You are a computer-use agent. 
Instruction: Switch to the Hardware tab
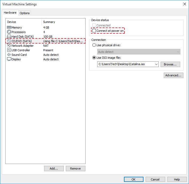click(10, 13)
